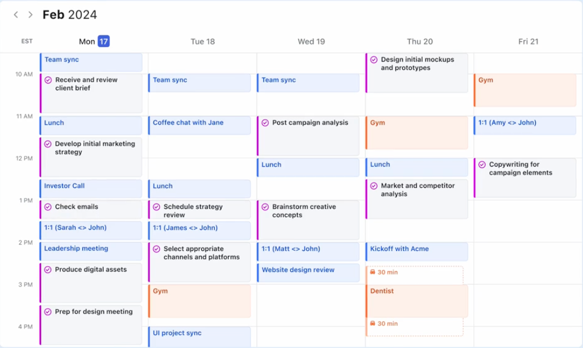Viewport: 583px width, 348px height.
Task: Go to previous week with left chevron
Action: 16,15
